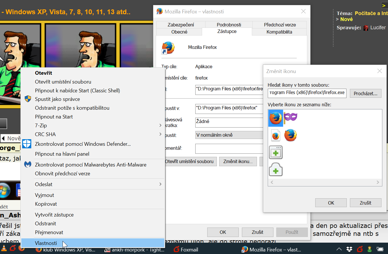388x254 pixels.
Task: Select the purple private browsing mask icon
Action: (x=291, y=117)
